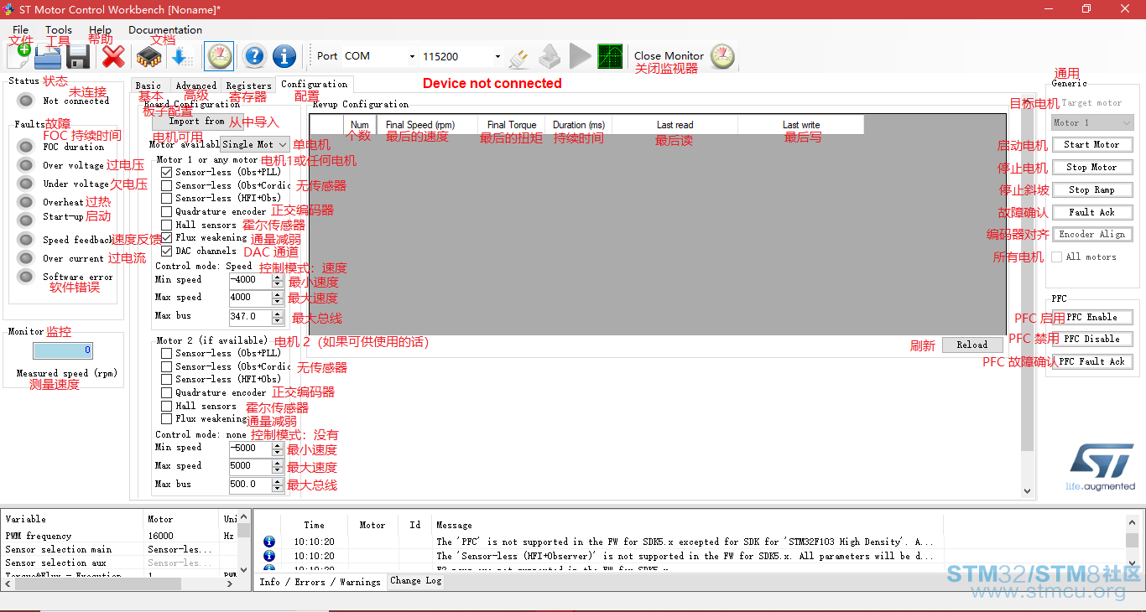
Task: Check Motor 1 Hall sensors
Action: (167, 225)
